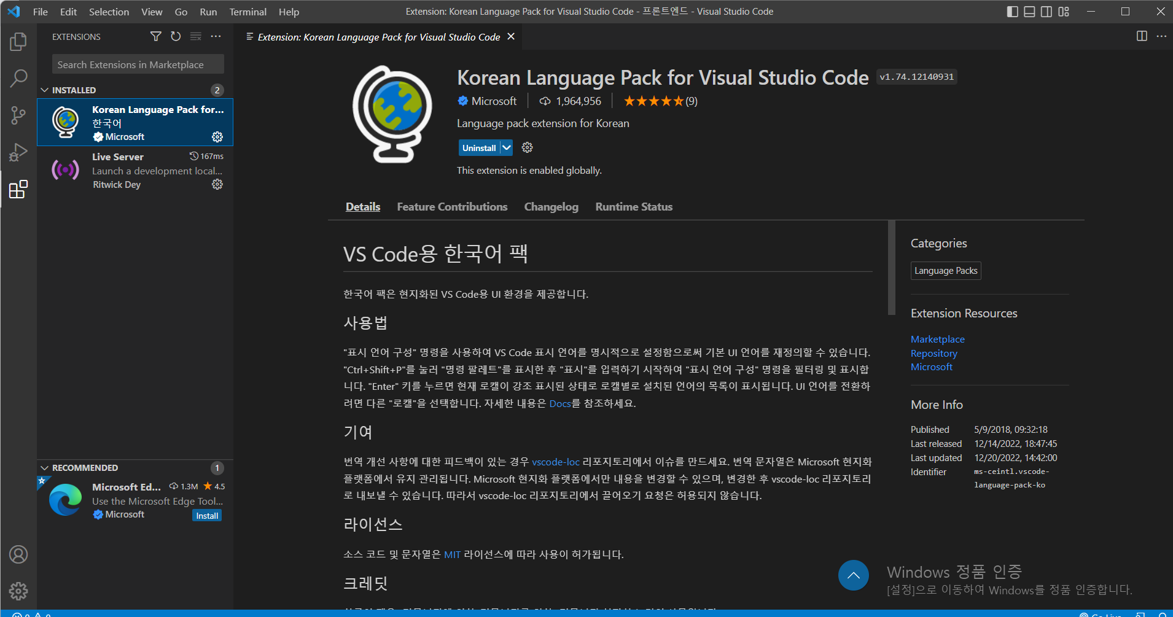Click the Uninstall button

[x=479, y=147]
